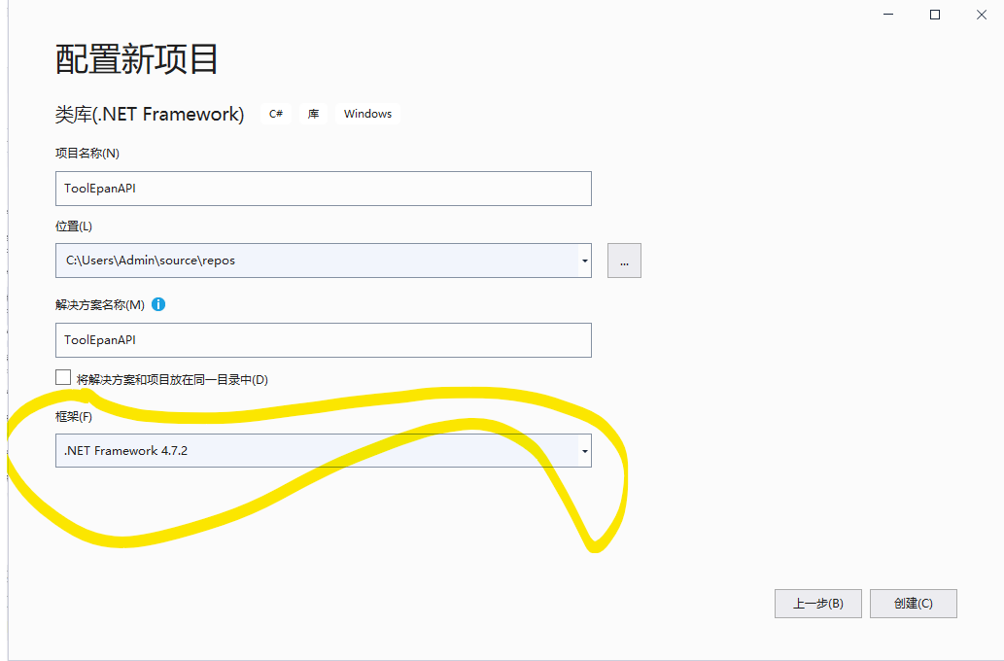
Task: Open the 位置 location dropdown arrow
Action: tap(584, 261)
